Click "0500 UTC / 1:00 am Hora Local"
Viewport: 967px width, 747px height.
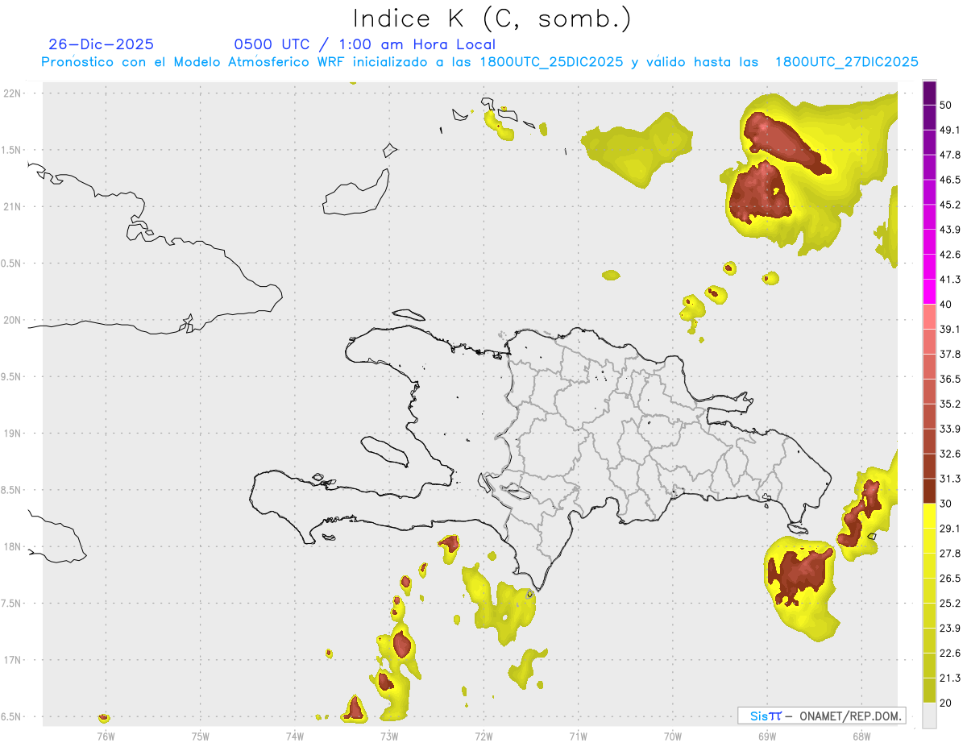coord(365,44)
